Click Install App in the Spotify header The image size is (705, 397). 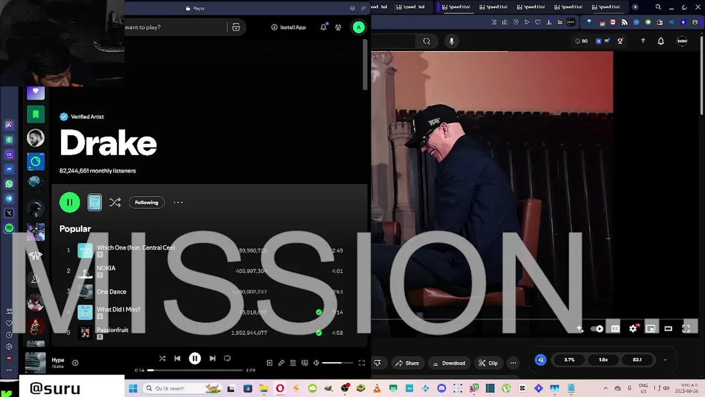(289, 27)
